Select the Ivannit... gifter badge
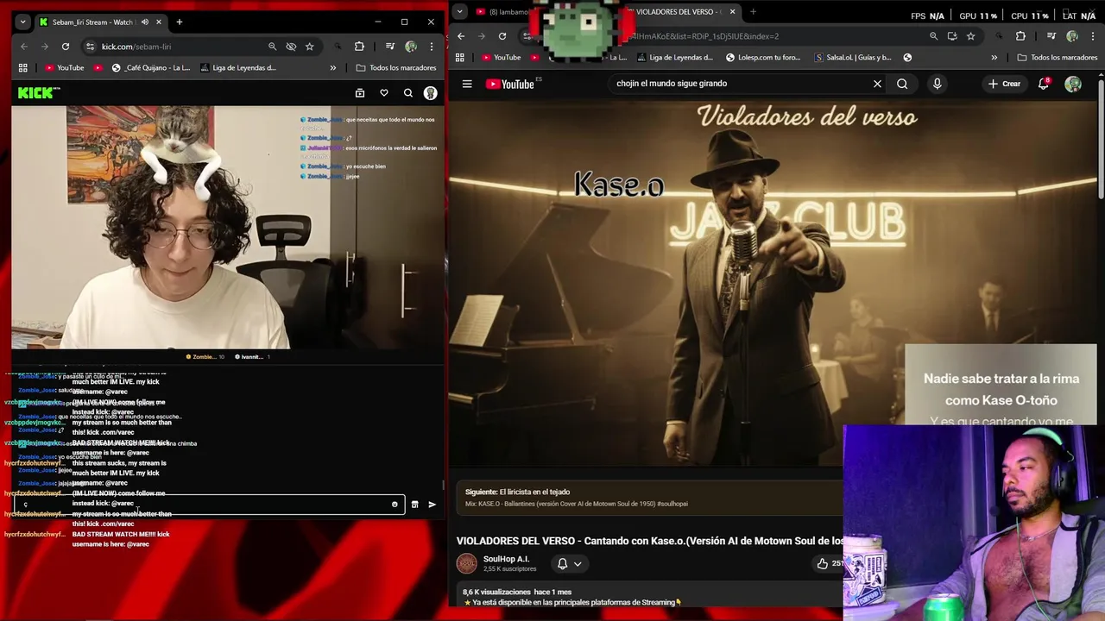Screen dimensions: 1105x621 [x=252, y=356]
